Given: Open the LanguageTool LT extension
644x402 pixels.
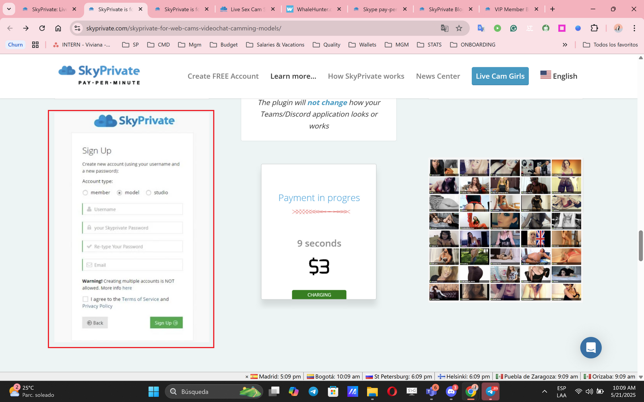Looking at the screenshot, I should (530, 28).
